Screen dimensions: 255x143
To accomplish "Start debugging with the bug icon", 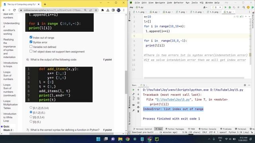I will [x=229, y=7].
